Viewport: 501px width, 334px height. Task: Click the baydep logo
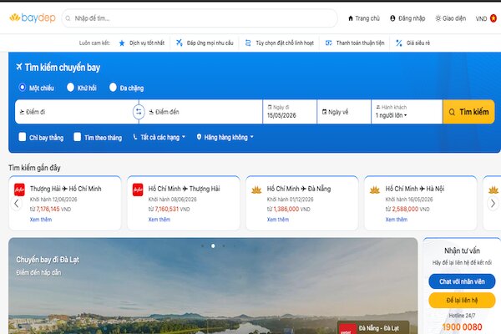pos(33,18)
